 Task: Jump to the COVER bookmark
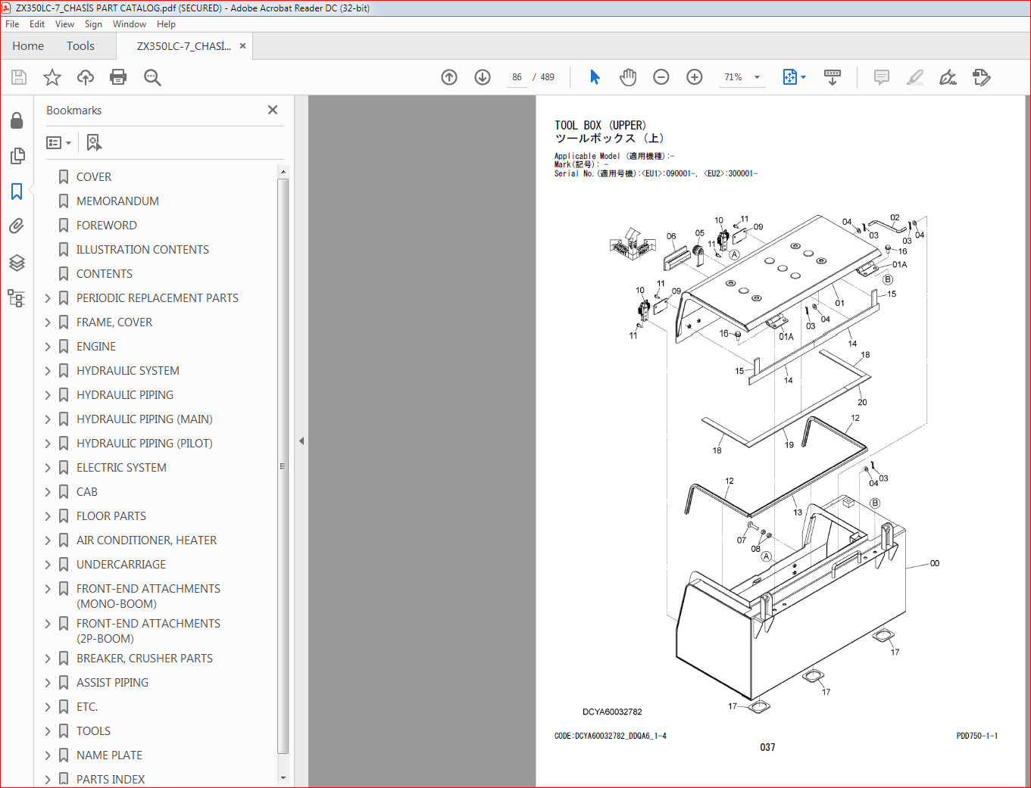(x=94, y=177)
